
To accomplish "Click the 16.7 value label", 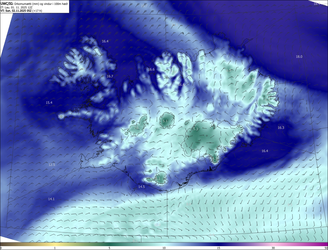I will tap(110, 76).
